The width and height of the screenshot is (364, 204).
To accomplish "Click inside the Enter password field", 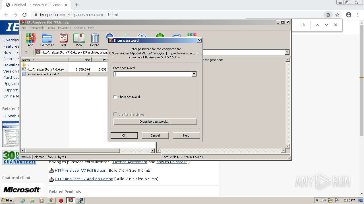I will click(x=153, y=74).
